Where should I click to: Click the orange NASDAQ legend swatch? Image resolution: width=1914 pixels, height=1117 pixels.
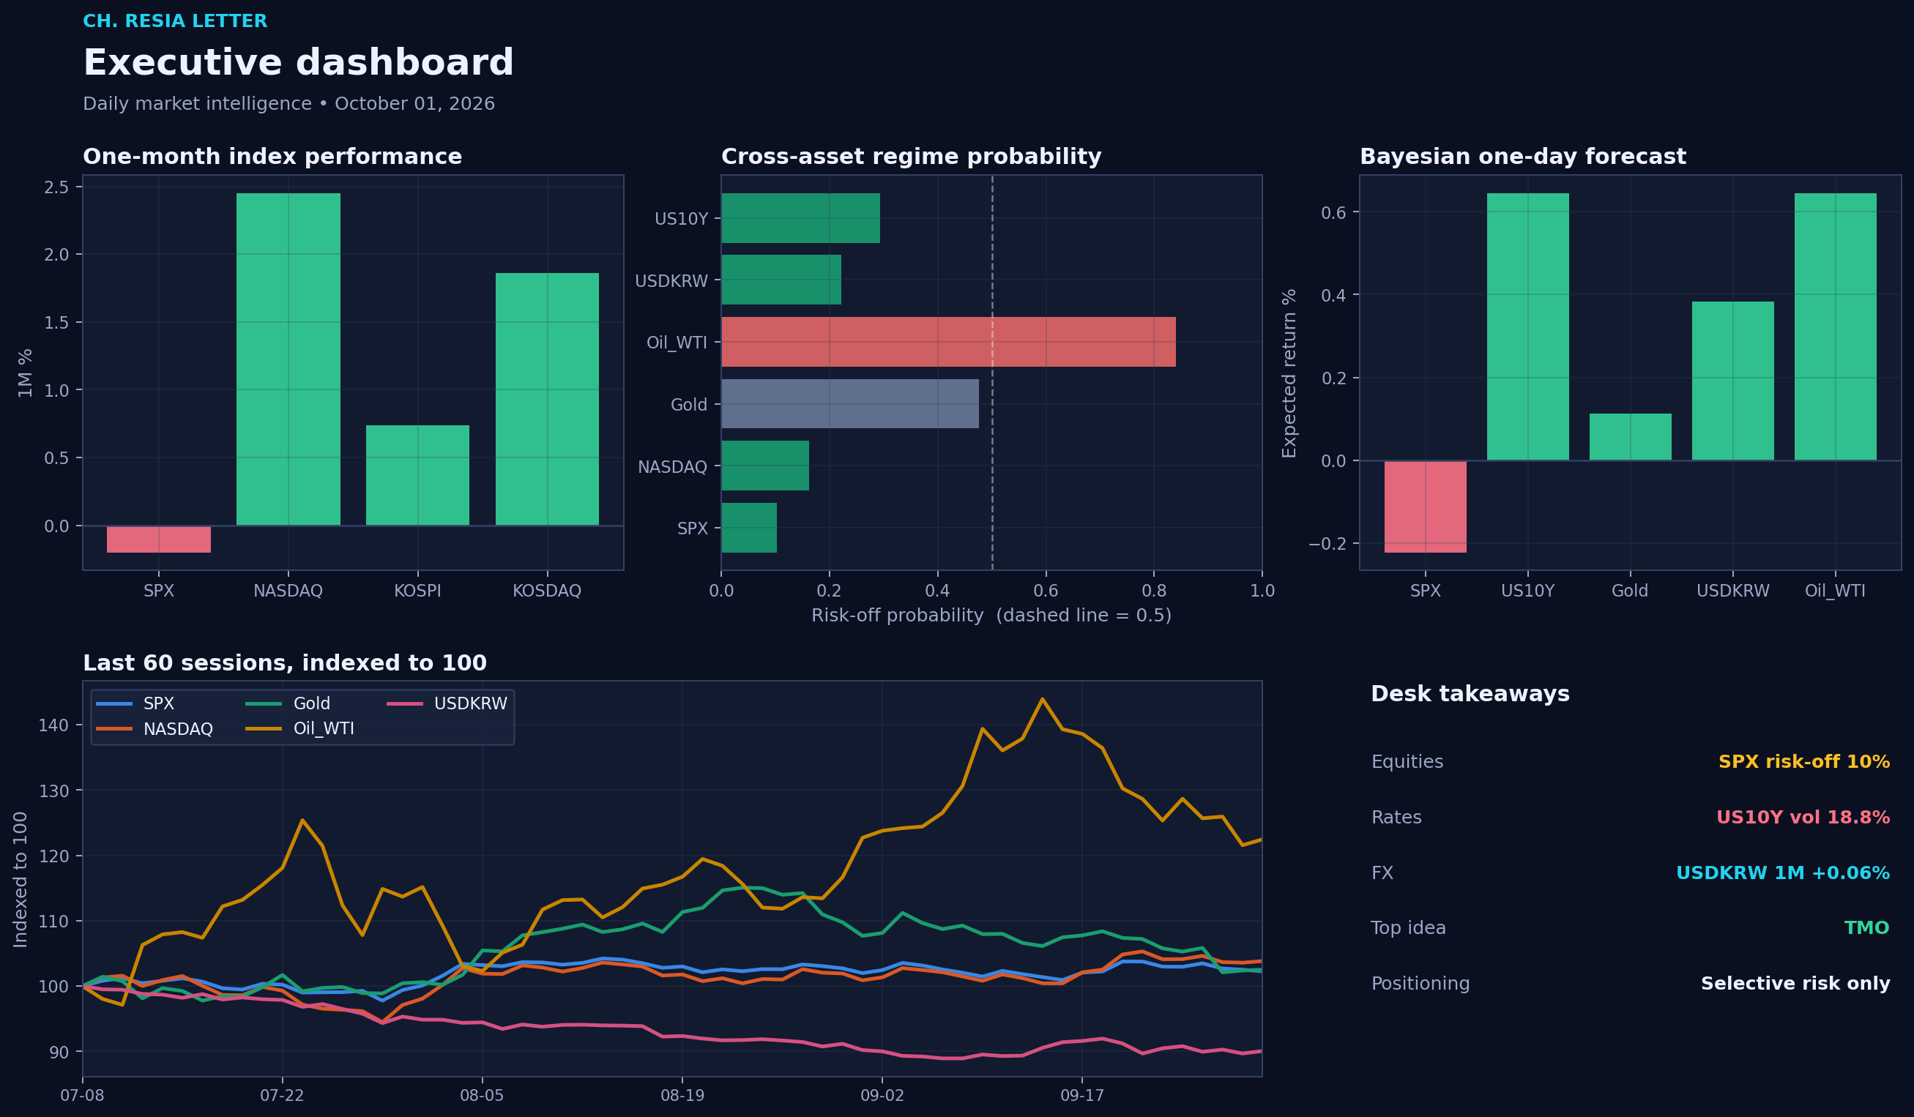114,729
